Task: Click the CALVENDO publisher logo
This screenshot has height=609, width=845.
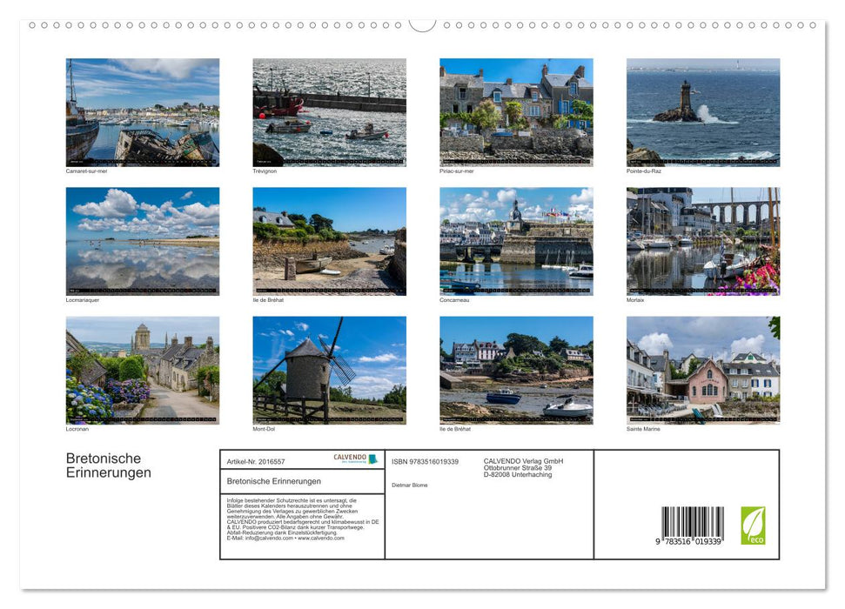Action: coord(352,458)
